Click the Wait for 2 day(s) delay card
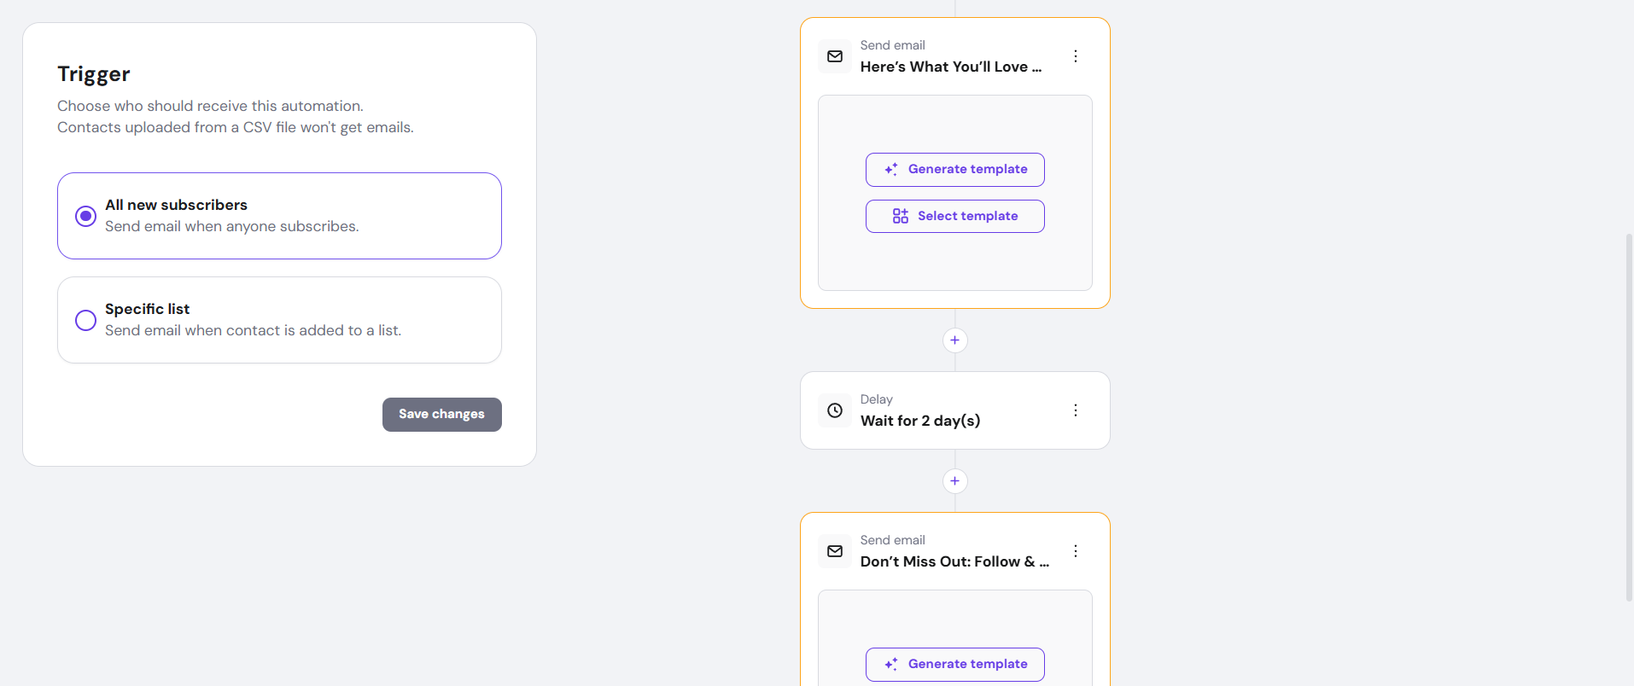The image size is (1634, 686). pyautogui.click(x=920, y=421)
